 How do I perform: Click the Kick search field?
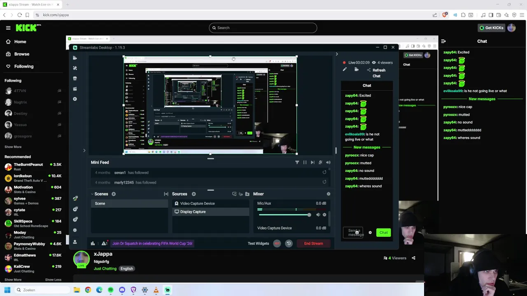pos(263,28)
